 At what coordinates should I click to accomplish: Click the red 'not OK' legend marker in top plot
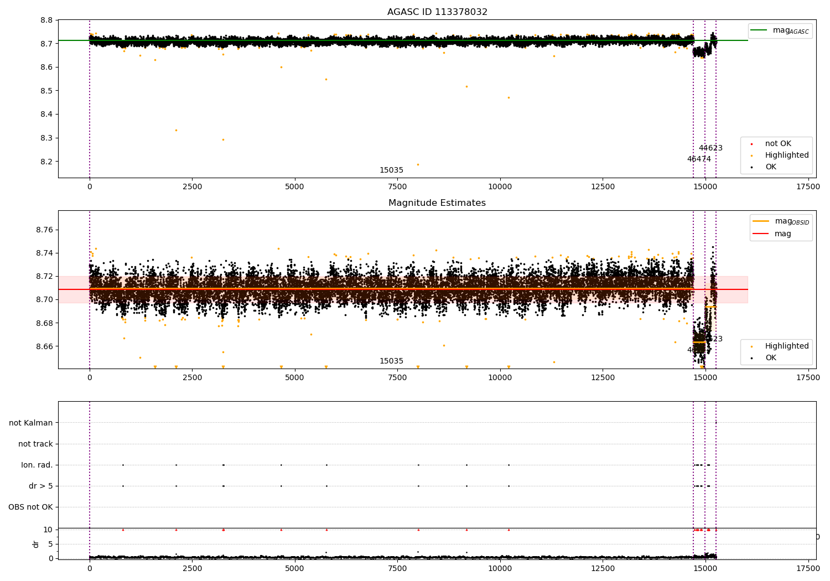tap(751, 144)
